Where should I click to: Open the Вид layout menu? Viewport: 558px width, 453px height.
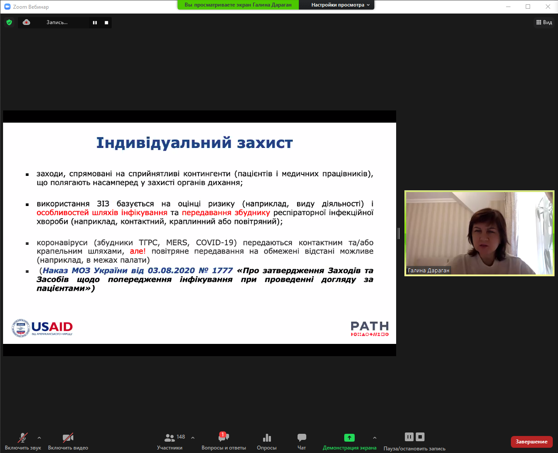coord(544,22)
